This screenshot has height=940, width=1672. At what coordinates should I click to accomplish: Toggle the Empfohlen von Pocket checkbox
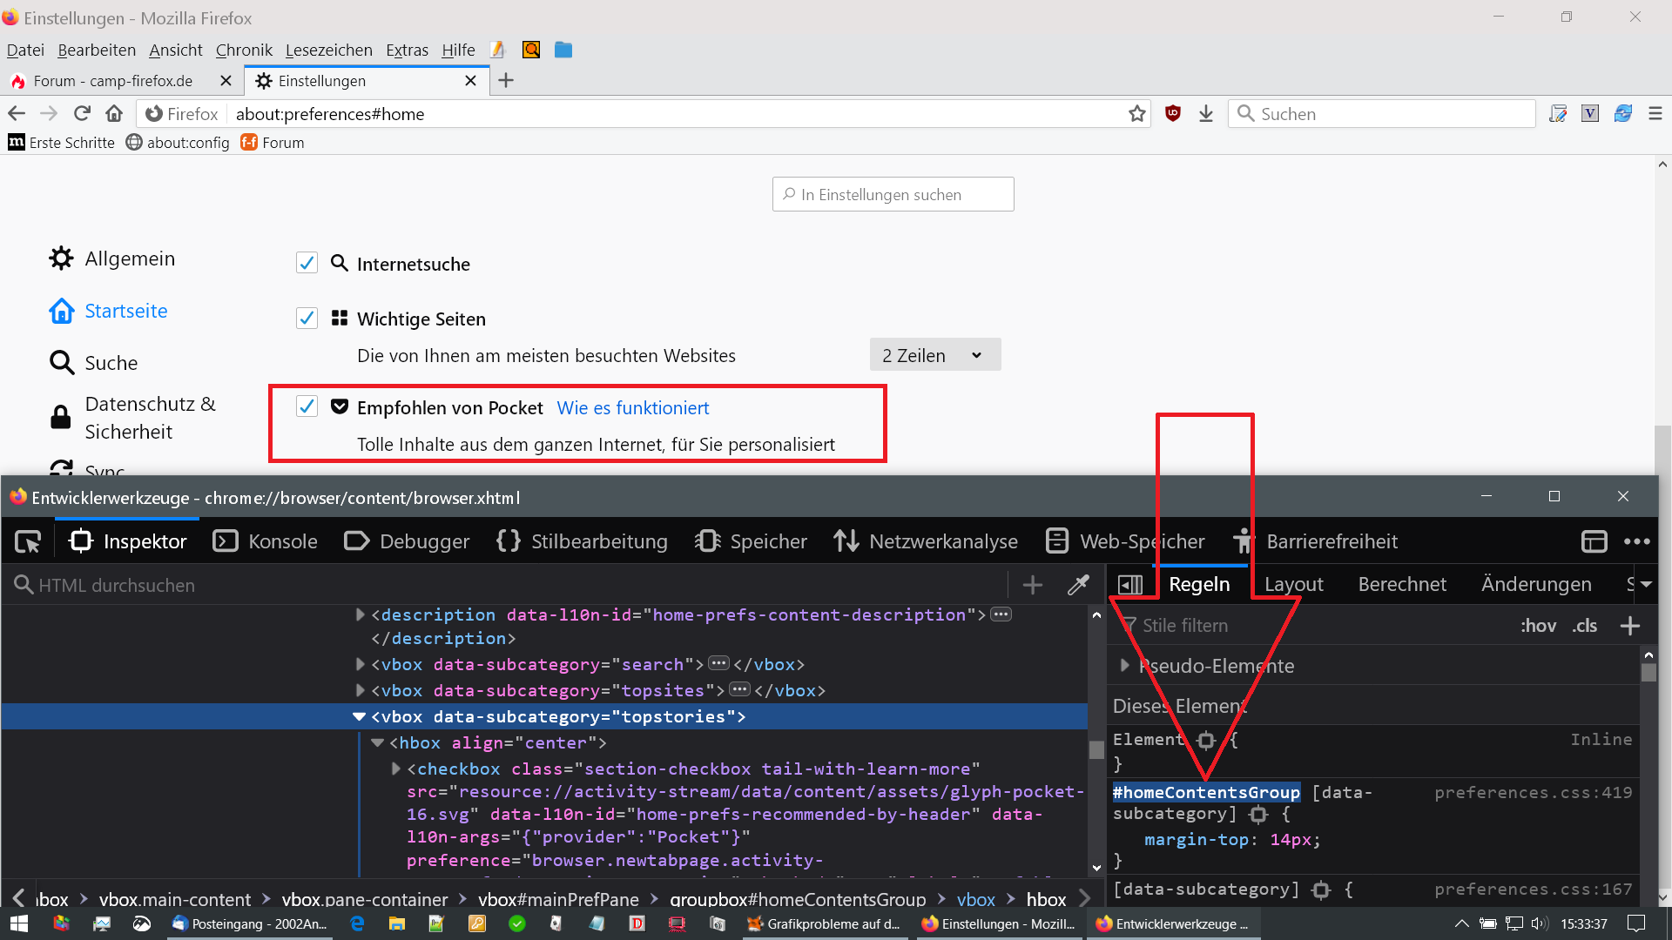(307, 406)
